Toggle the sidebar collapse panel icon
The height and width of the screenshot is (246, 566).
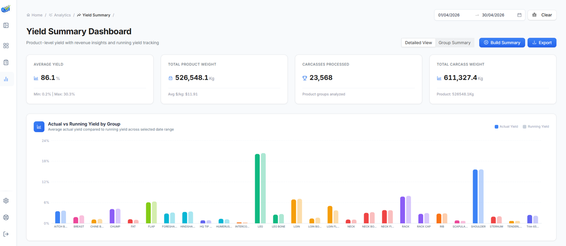6,26
